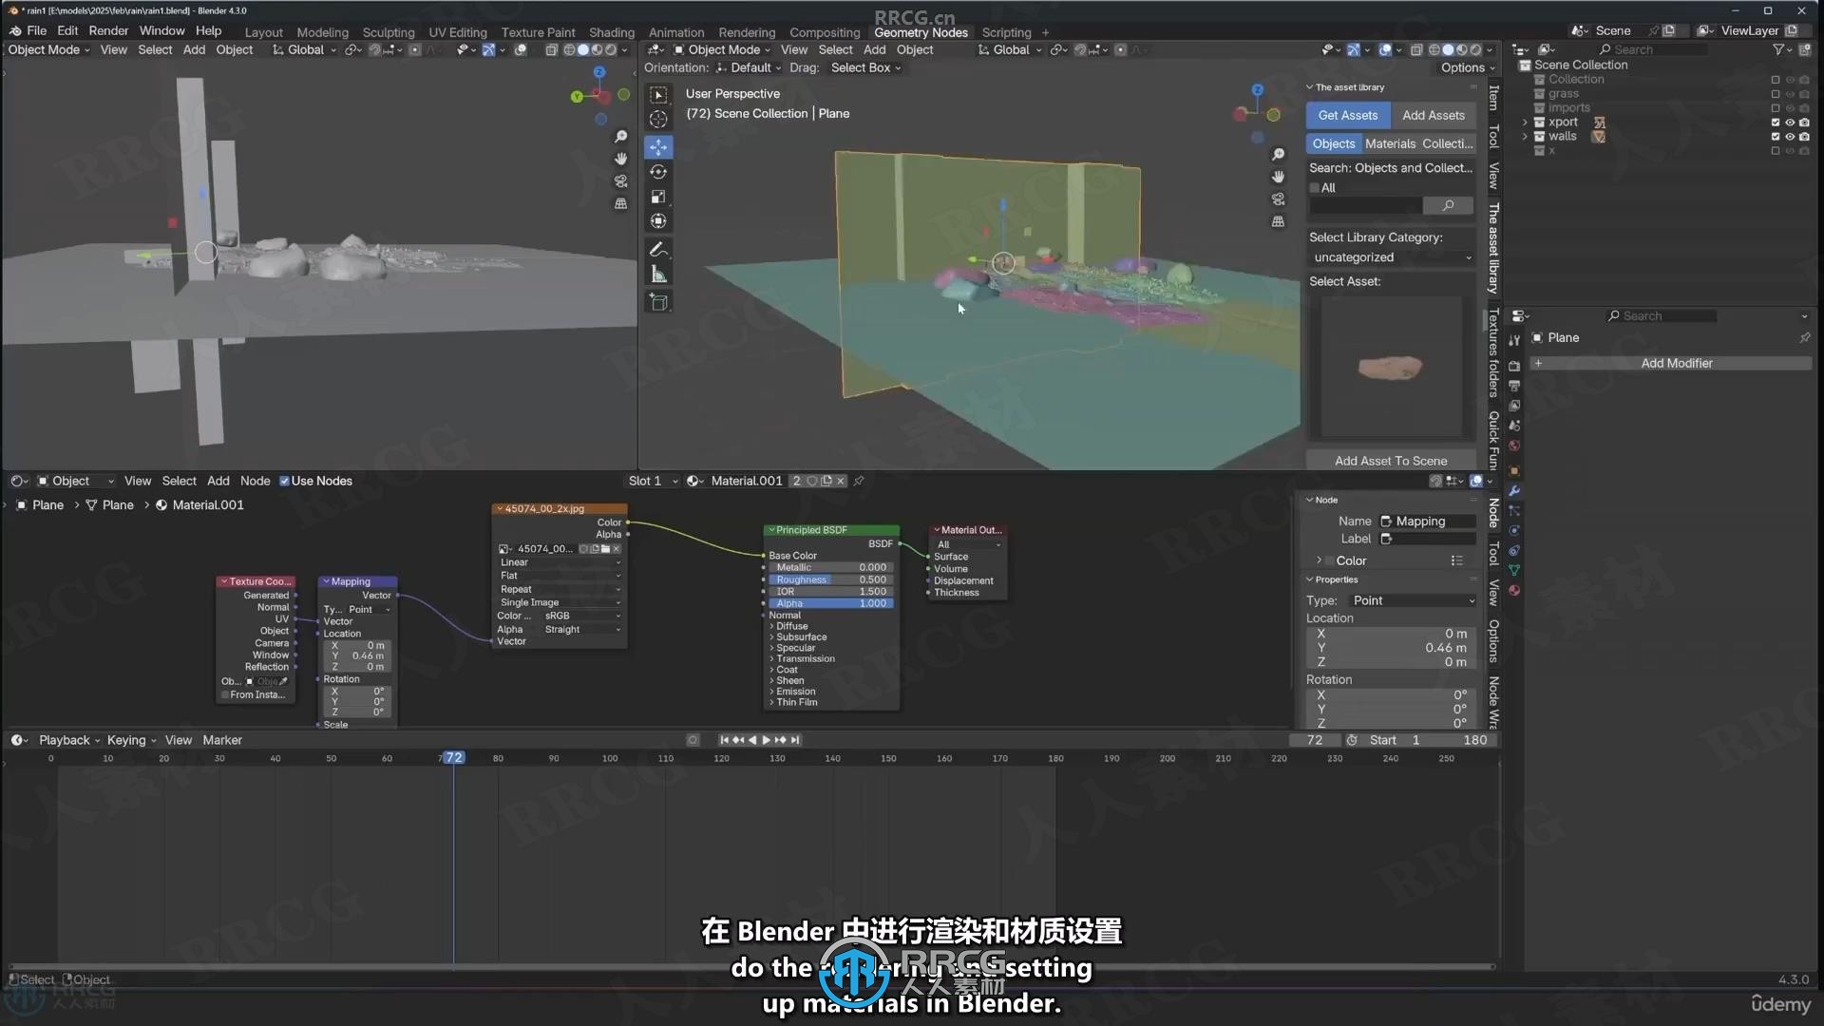The height and width of the screenshot is (1026, 1824).
Task: Select the Add Cube tool
Action: (x=658, y=302)
